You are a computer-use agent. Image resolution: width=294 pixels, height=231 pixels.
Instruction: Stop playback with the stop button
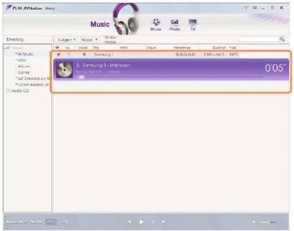pyautogui.click(x=153, y=222)
